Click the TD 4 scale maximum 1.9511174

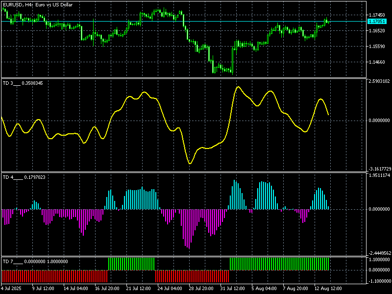[379, 175]
